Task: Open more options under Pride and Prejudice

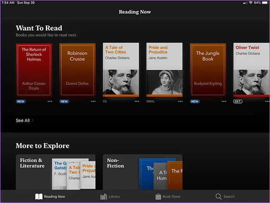Action: [x=180, y=101]
